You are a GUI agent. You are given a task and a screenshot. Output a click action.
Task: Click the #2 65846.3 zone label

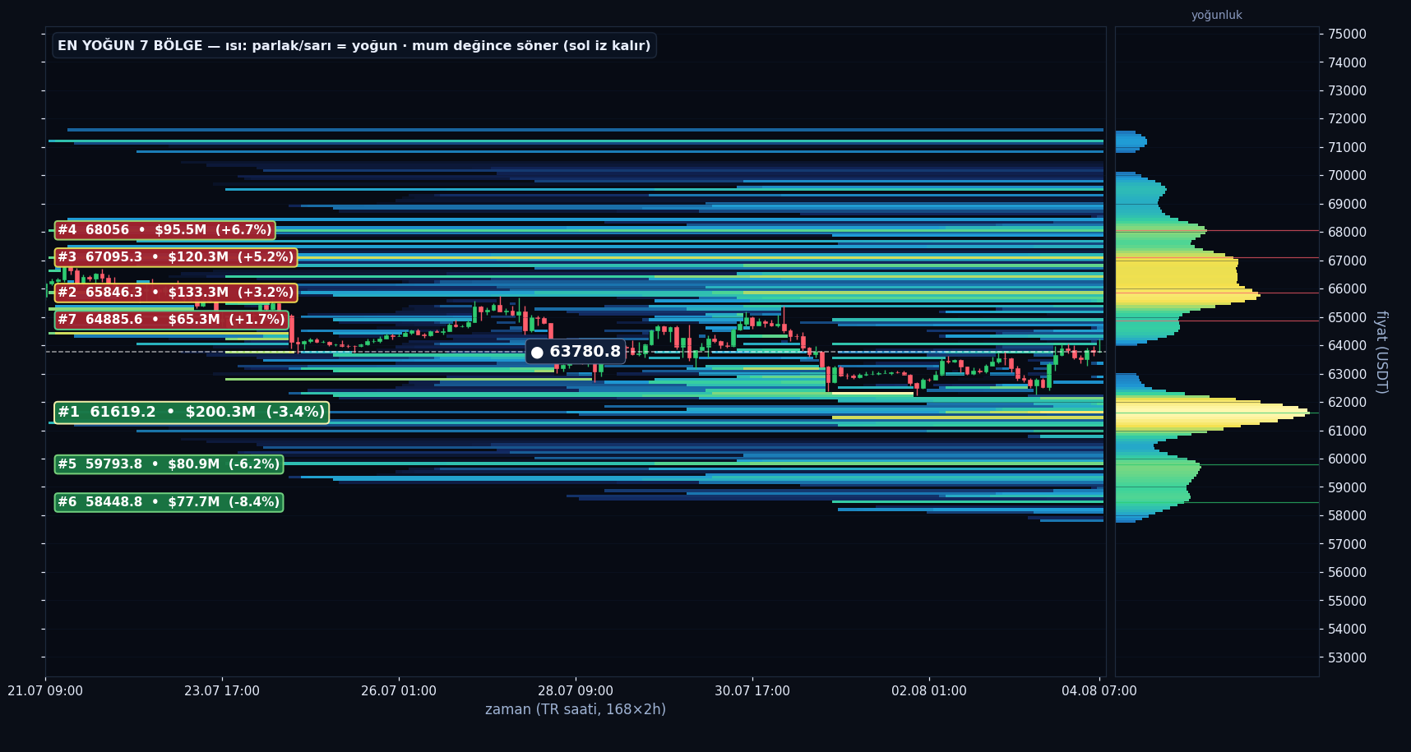(176, 293)
